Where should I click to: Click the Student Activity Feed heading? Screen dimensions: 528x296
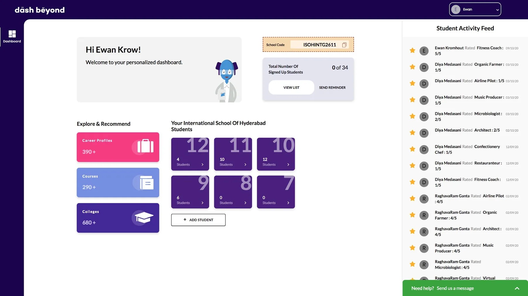click(465, 28)
